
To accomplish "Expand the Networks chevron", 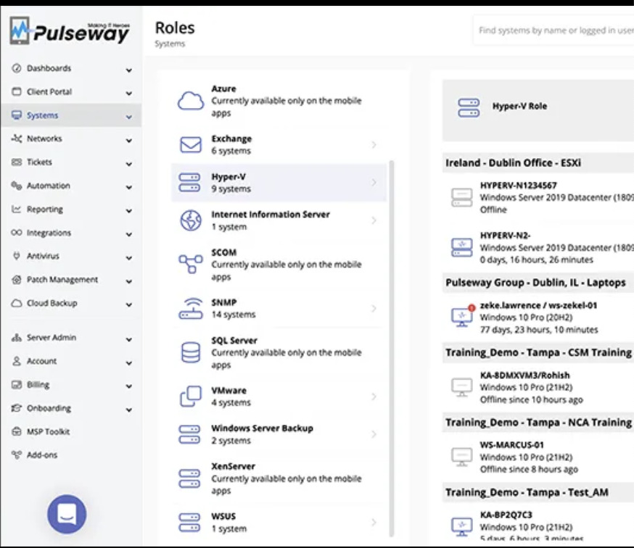I will (x=128, y=140).
